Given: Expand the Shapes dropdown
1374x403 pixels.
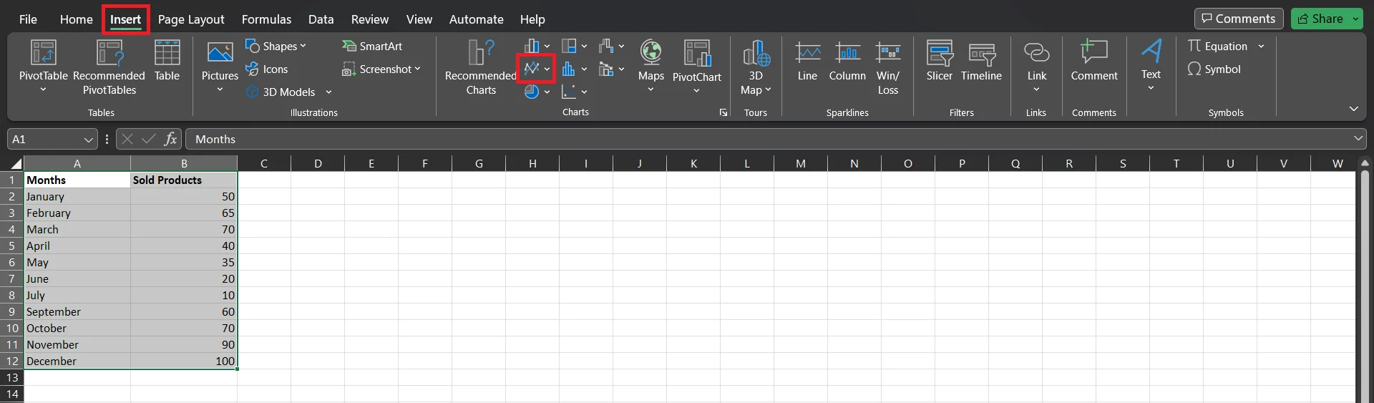Looking at the screenshot, I should pyautogui.click(x=303, y=47).
